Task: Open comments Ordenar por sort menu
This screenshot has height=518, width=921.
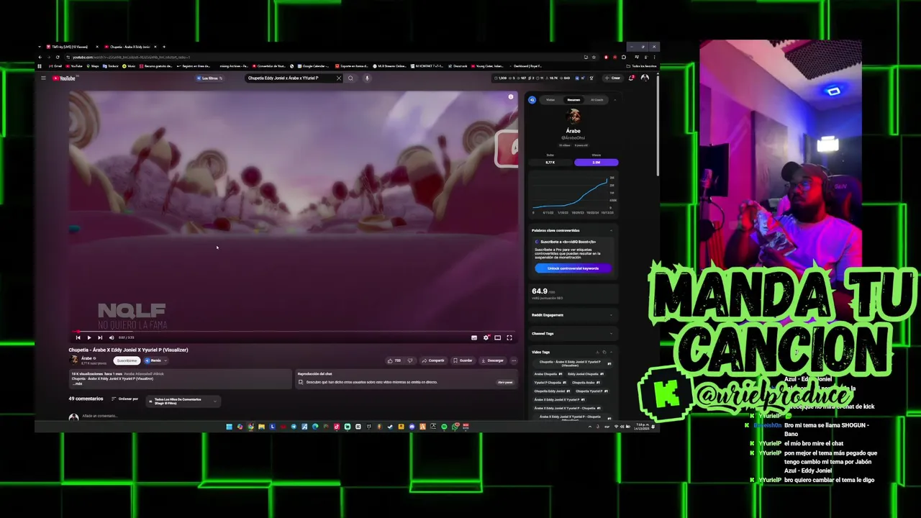Action: click(x=124, y=399)
